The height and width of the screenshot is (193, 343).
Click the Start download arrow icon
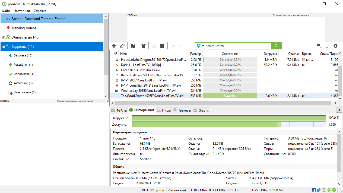(154, 46)
